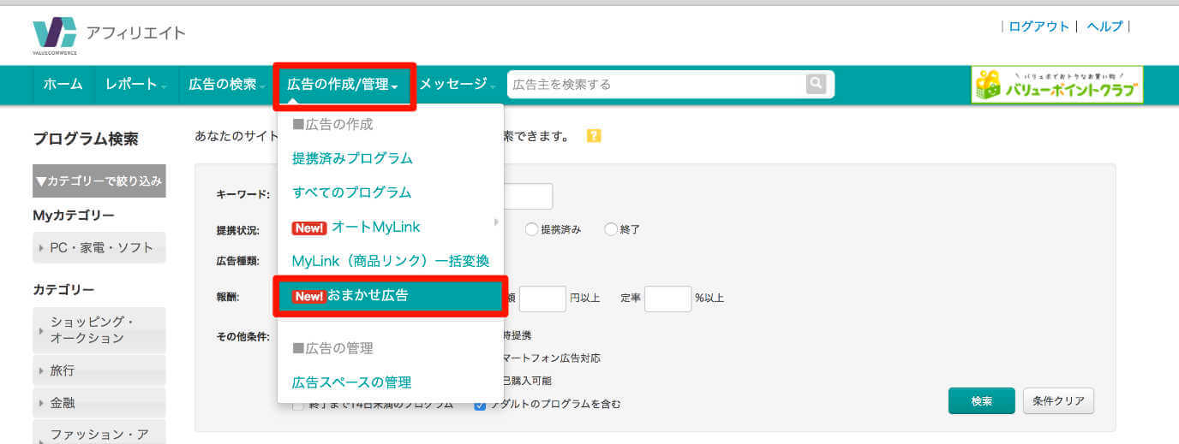Open the メッセージ menu

(458, 84)
